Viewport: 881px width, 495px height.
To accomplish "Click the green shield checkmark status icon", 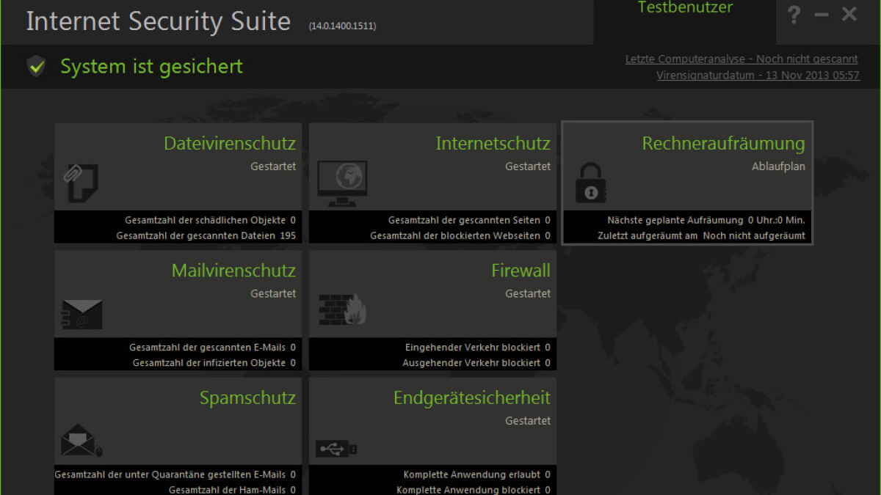I will coord(36,67).
